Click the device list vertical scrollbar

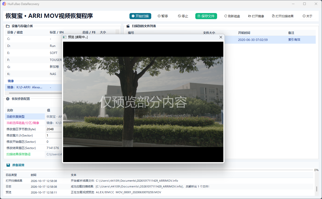click(x=117, y=32)
